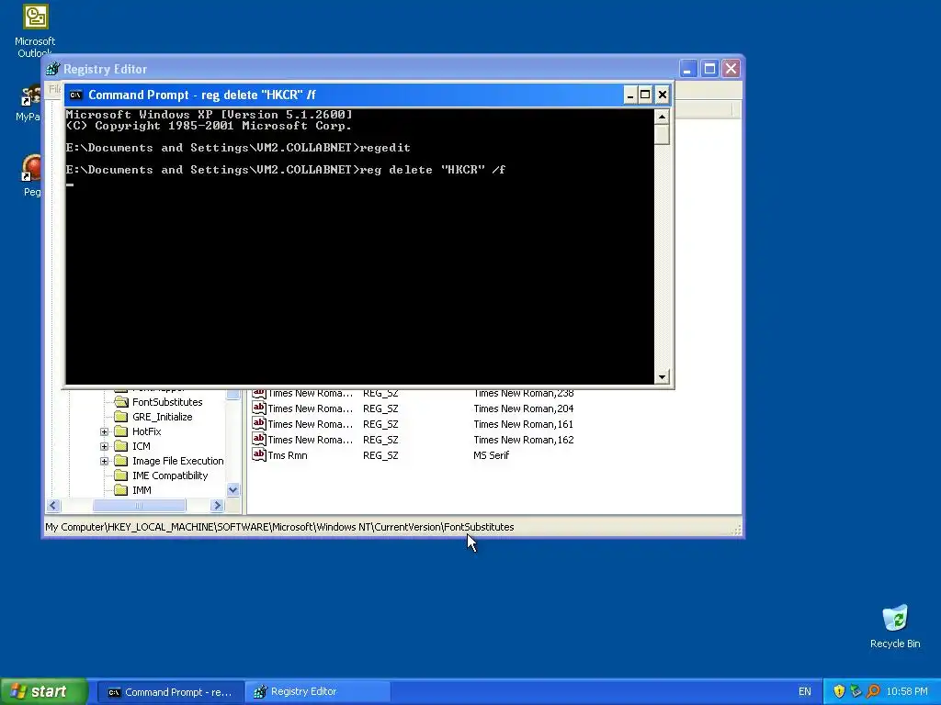Click the Times New Roman,204 data cell
This screenshot has height=705, width=941.
523,408
